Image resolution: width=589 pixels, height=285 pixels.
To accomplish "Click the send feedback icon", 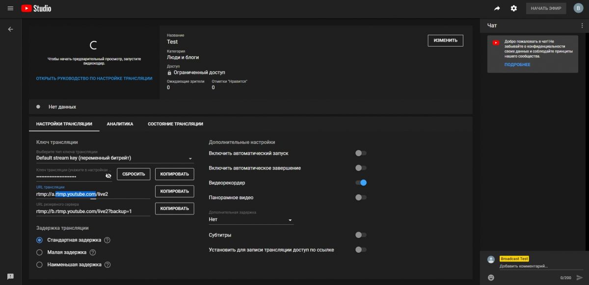I will coord(10,277).
